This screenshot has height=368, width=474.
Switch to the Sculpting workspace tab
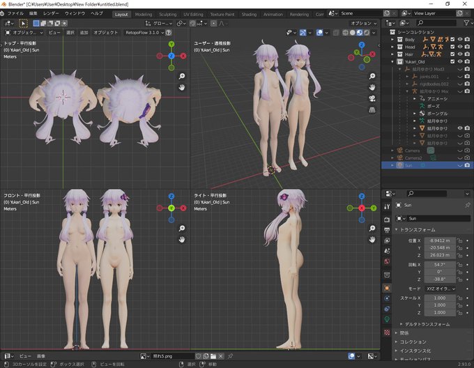tap(167, 14)
